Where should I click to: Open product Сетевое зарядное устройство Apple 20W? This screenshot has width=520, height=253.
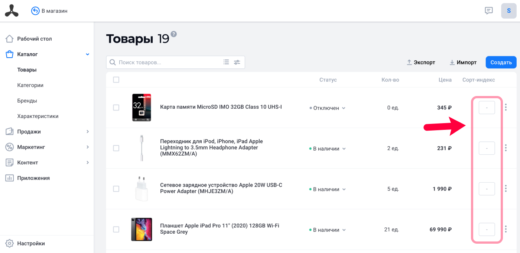221,188
